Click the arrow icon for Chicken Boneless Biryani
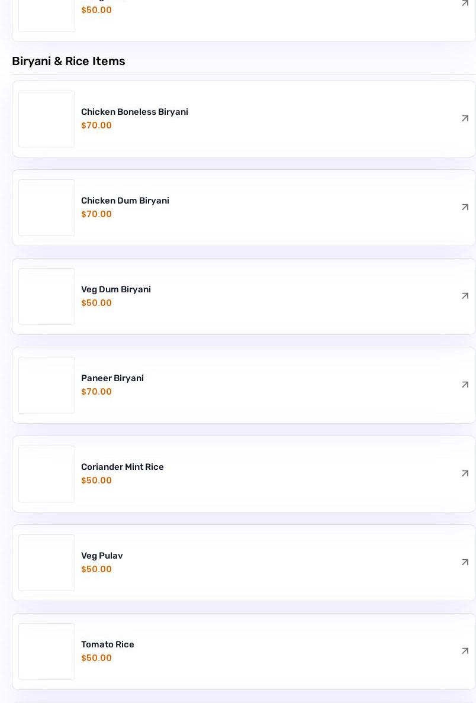 (x=465, y=118)
